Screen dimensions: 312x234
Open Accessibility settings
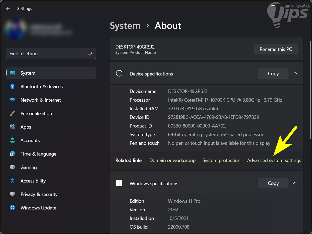click(x=33, y=181)
